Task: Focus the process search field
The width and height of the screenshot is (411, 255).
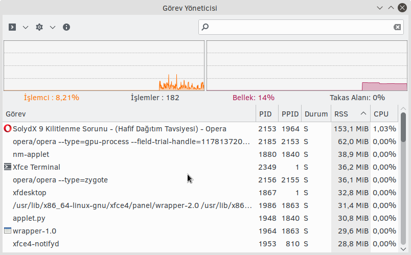Action: click(x=301, y=27)
